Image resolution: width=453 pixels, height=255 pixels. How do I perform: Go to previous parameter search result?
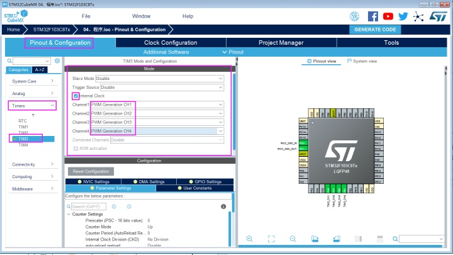point(114,207)
